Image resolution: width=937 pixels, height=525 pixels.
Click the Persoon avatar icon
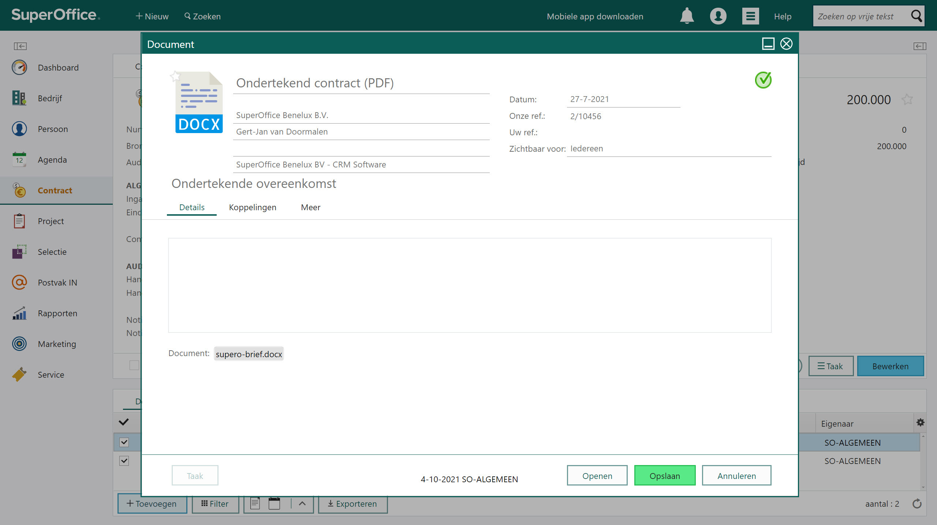[x=19, y=129]
